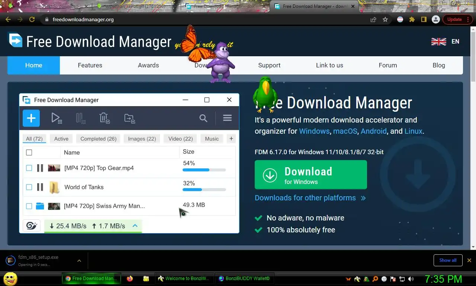Click the blue plus add-download button
The width and height of the screenshot is (476, 286).
pyautogui.click(x=31, y=118)
